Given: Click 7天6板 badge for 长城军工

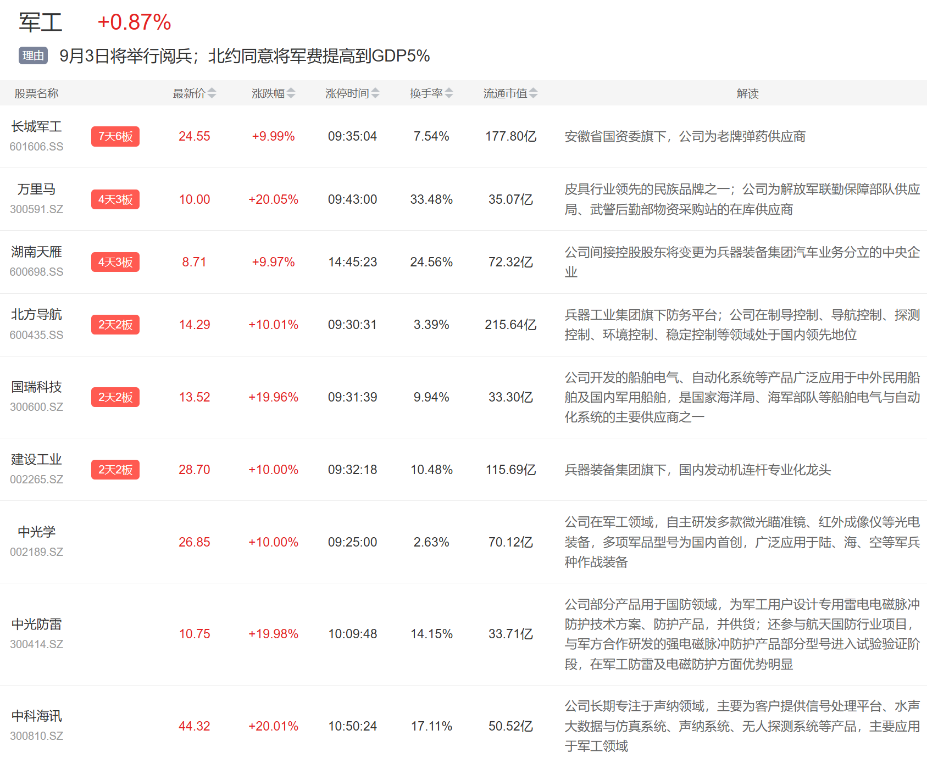Looking at the screenshot, I should point(115,136).
